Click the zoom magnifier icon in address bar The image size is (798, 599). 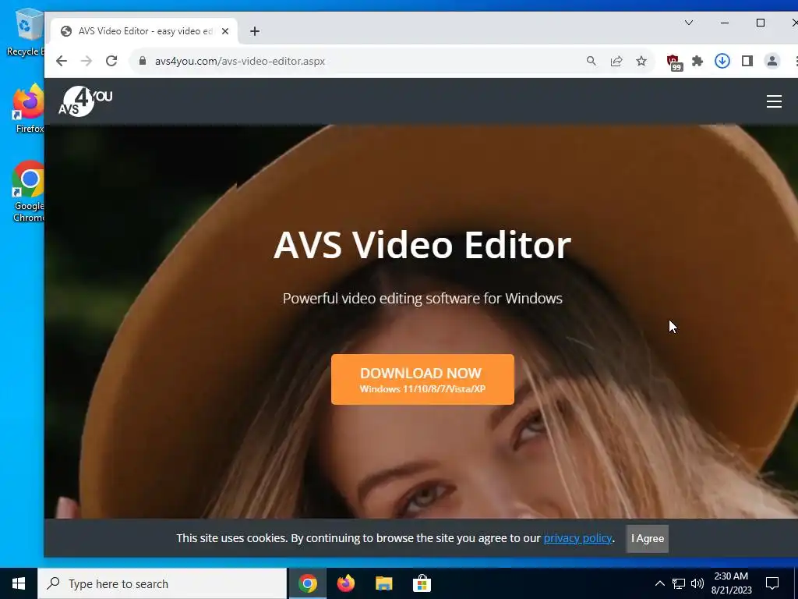[x=591, y=61]
